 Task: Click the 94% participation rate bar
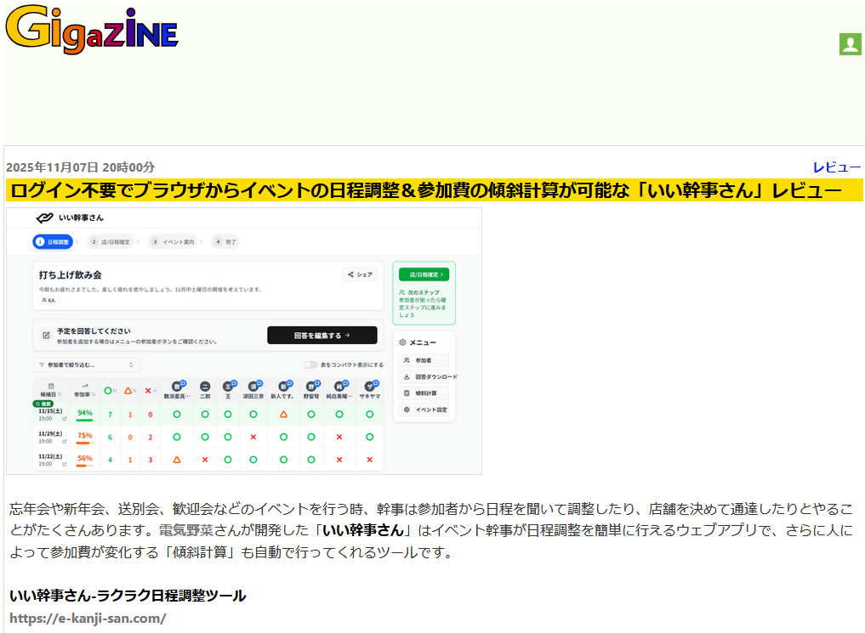[85, 421]
